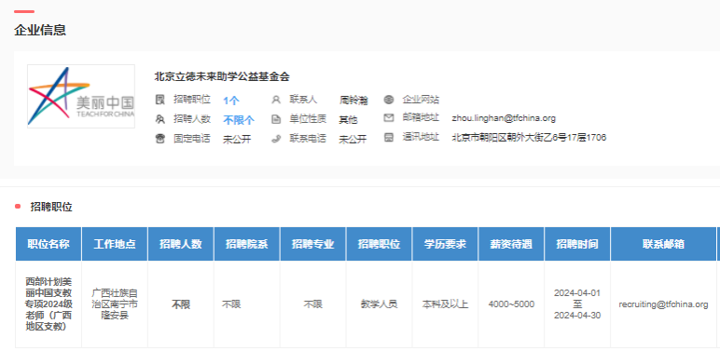Click the 通讯地址 building icon

[389, 138]
